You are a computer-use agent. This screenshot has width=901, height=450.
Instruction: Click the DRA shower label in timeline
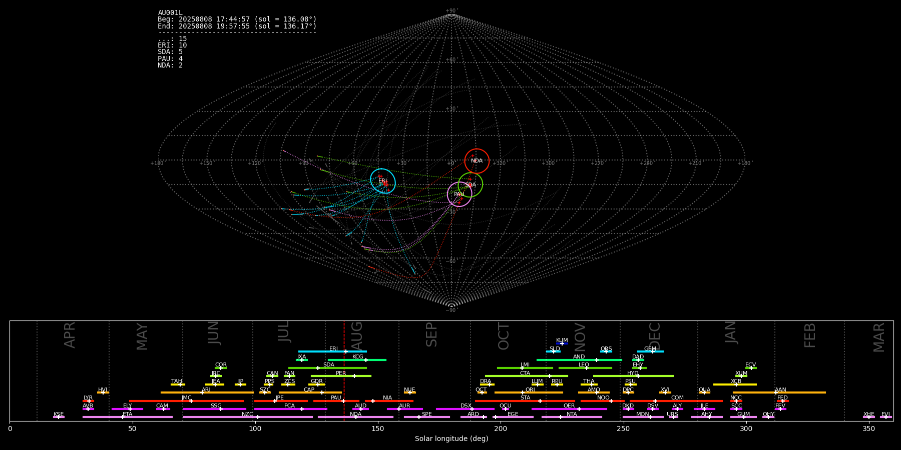click(486, 381)
